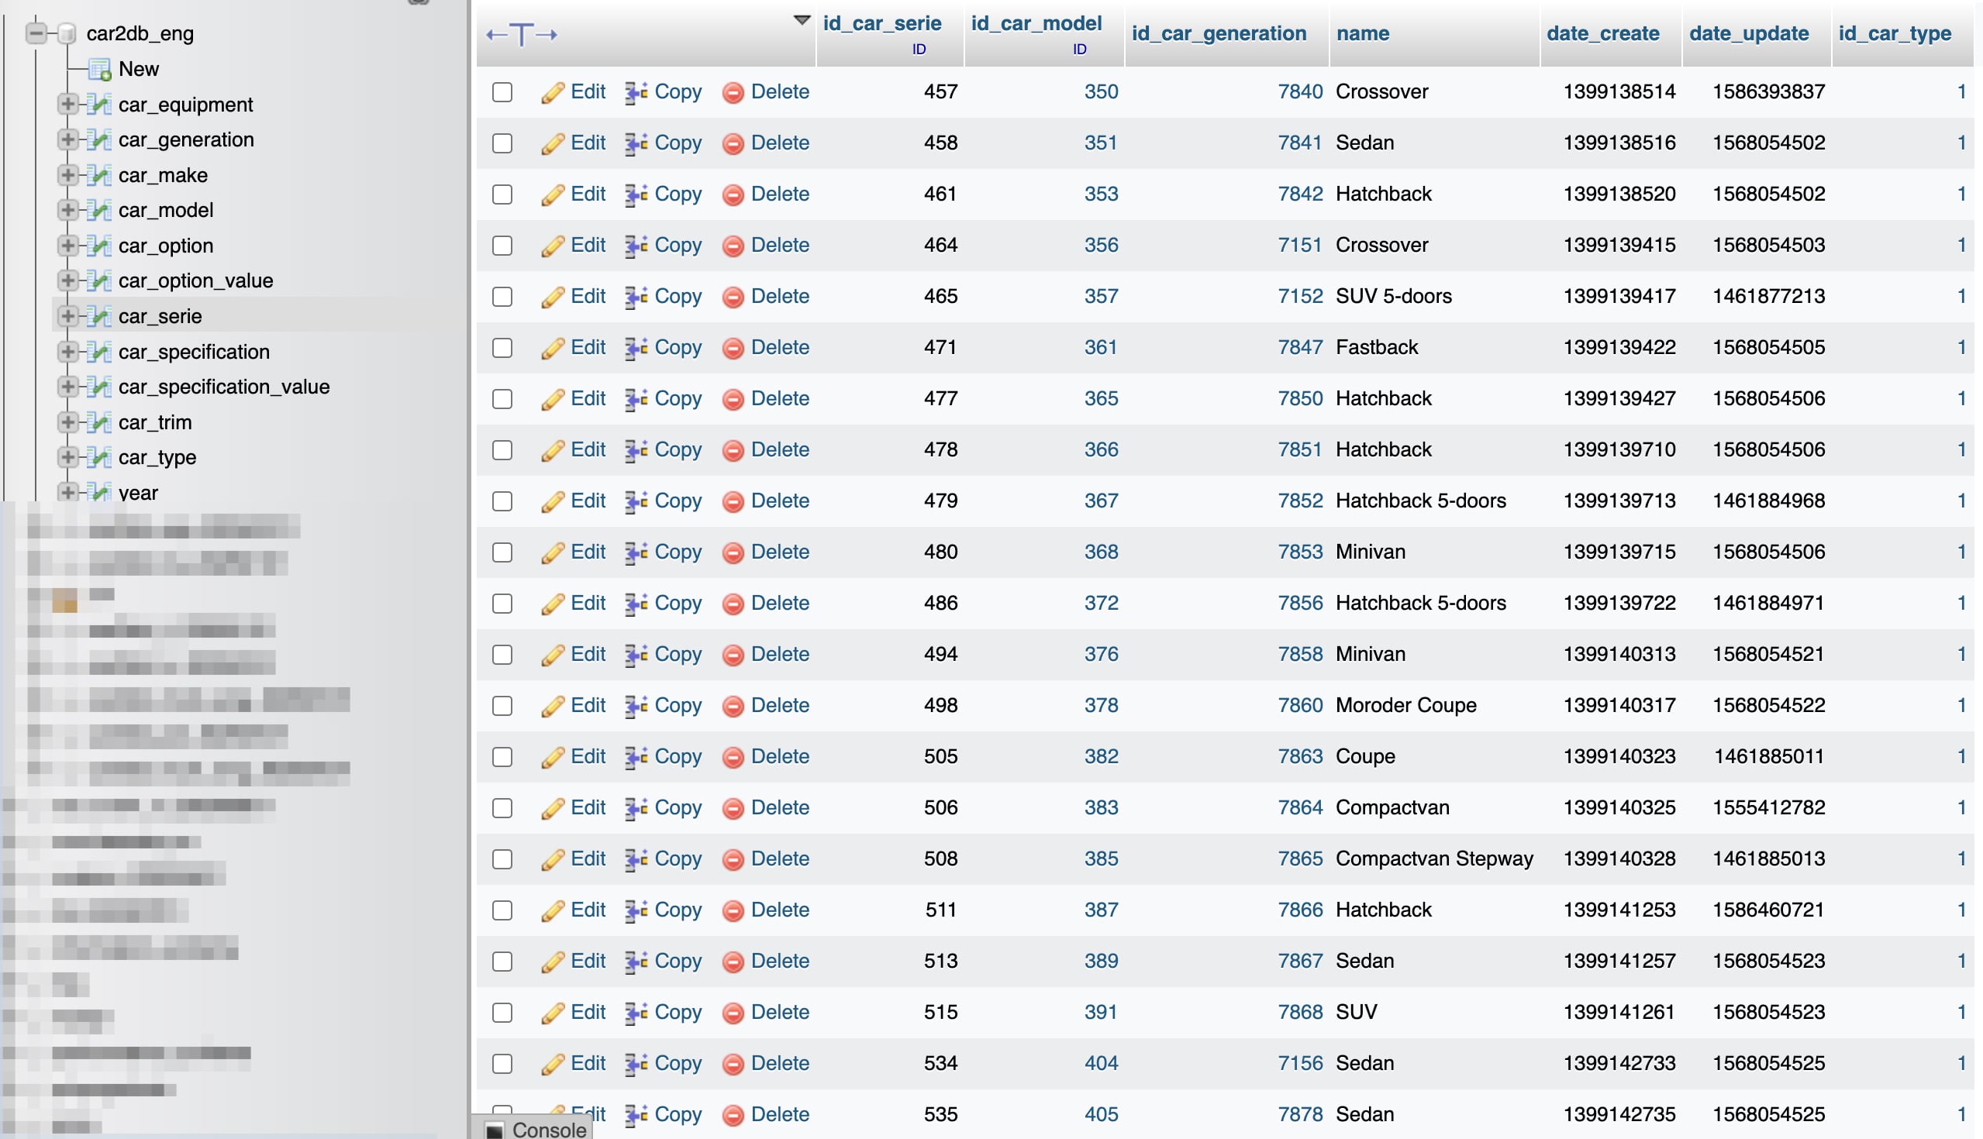Screen dimensions: 1983x1139
Task: Expand the car_serie tree node
Action: coord(67,315)
